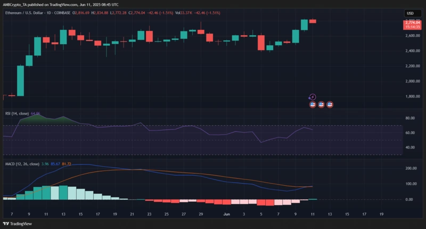Viewport: 426px width, 229px height.
Task: Select the latest red candlestick
Action: [x=313, y=21]
